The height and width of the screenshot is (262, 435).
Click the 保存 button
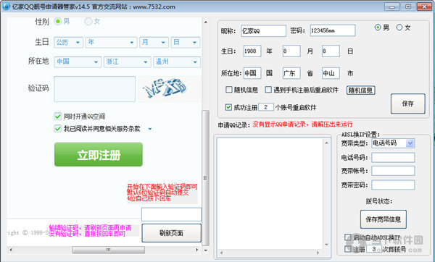point(407,103)
